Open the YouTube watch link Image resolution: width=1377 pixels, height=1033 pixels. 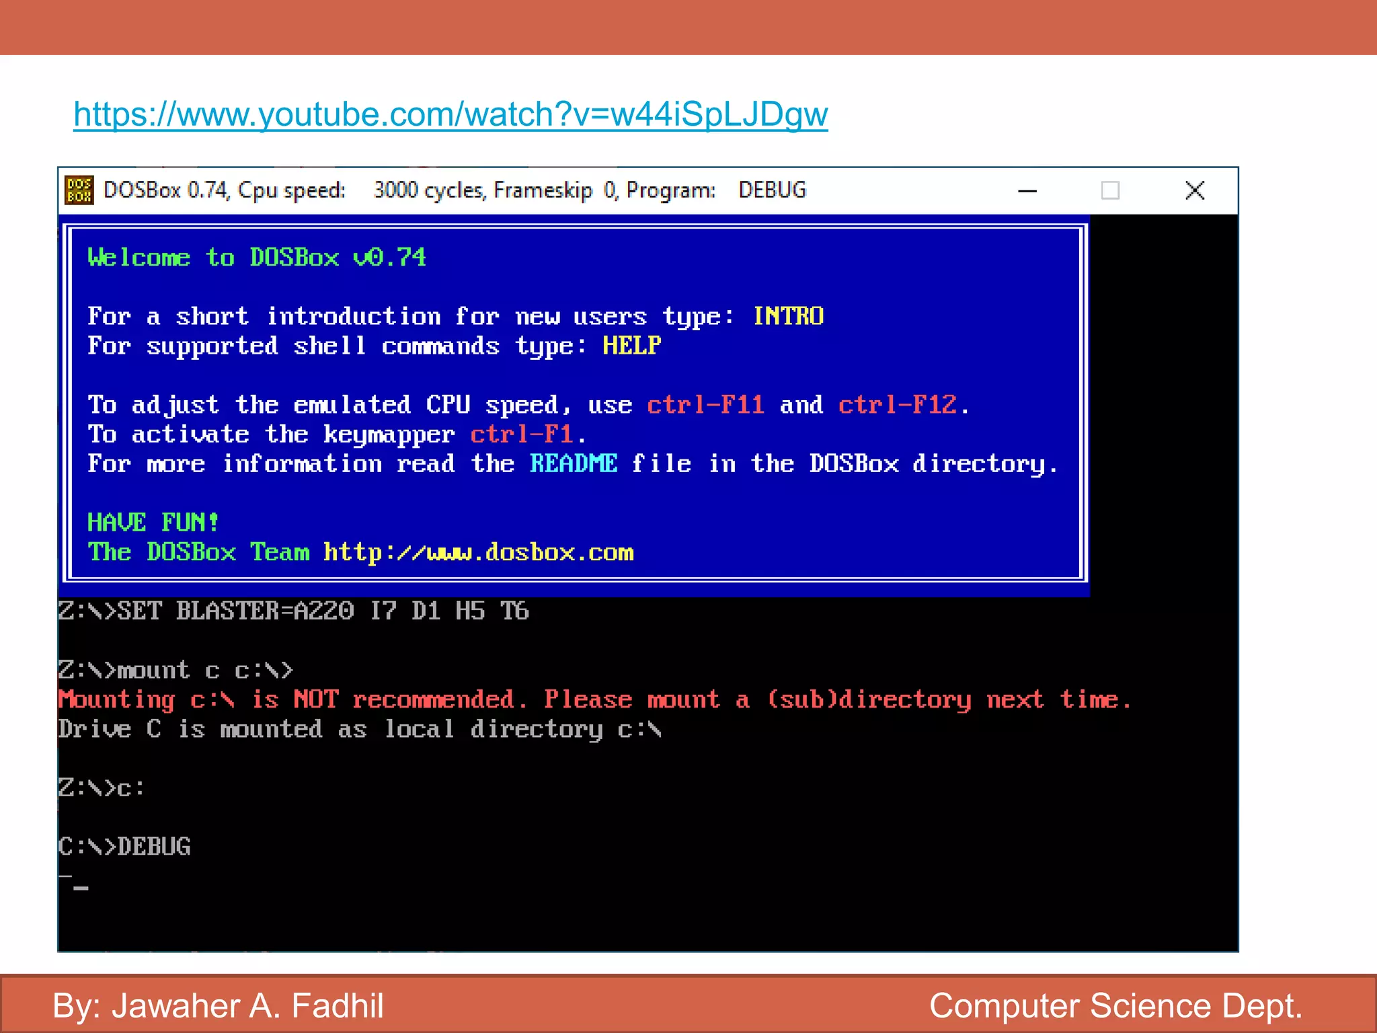click(450, 114)
